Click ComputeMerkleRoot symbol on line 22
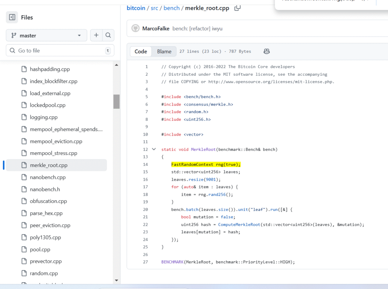The width and height of the screenshot is (388, 289). [x=239, y=225]
